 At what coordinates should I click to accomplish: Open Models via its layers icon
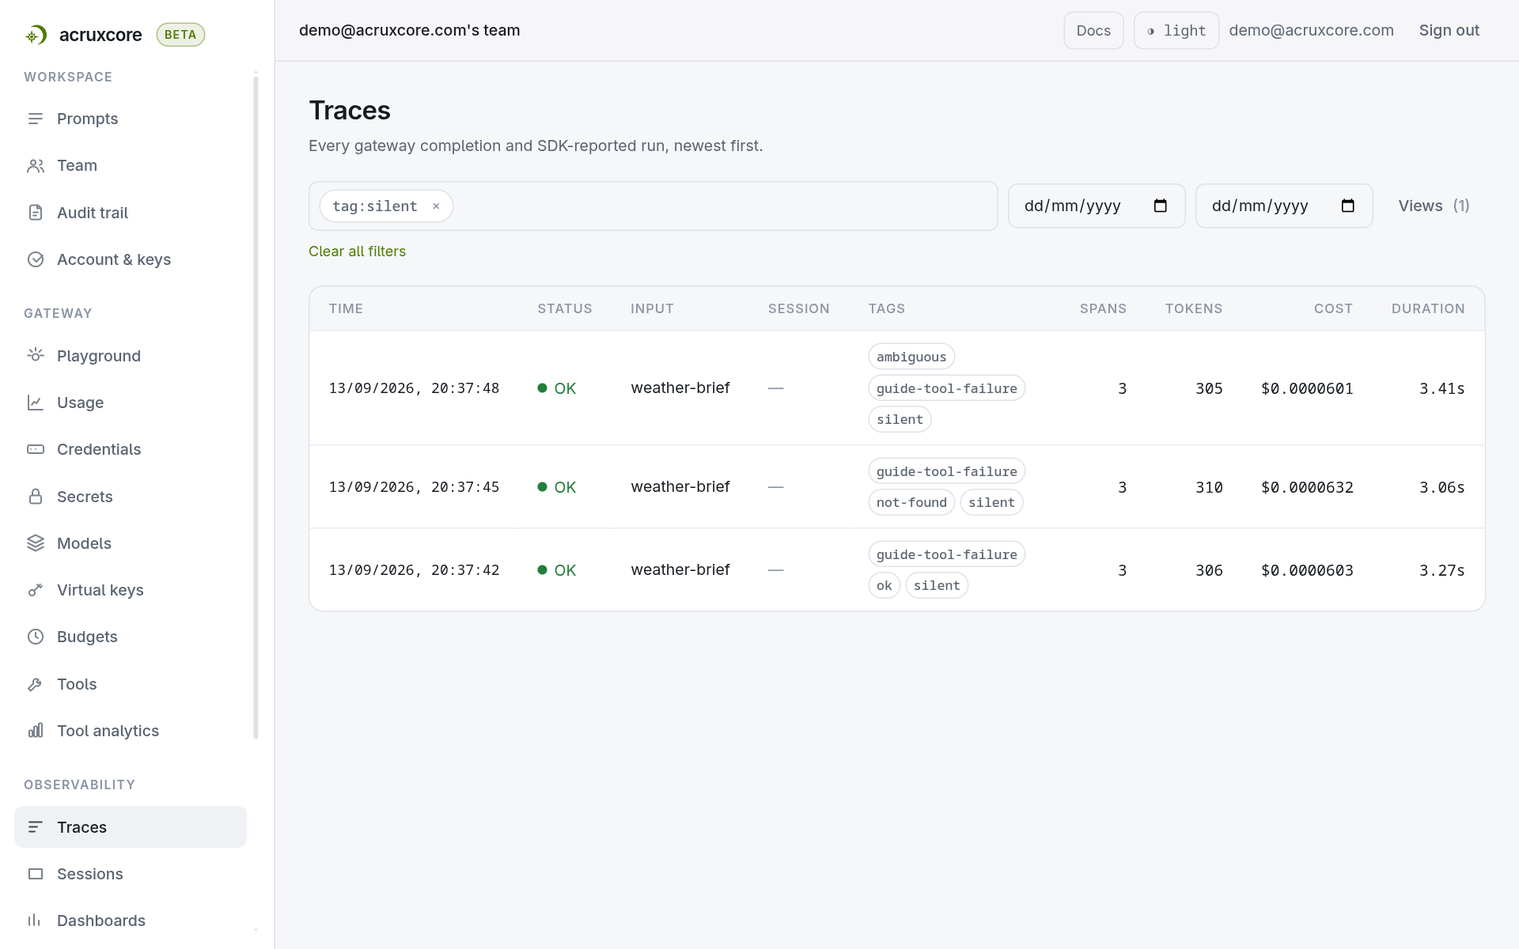pos(36,543)
